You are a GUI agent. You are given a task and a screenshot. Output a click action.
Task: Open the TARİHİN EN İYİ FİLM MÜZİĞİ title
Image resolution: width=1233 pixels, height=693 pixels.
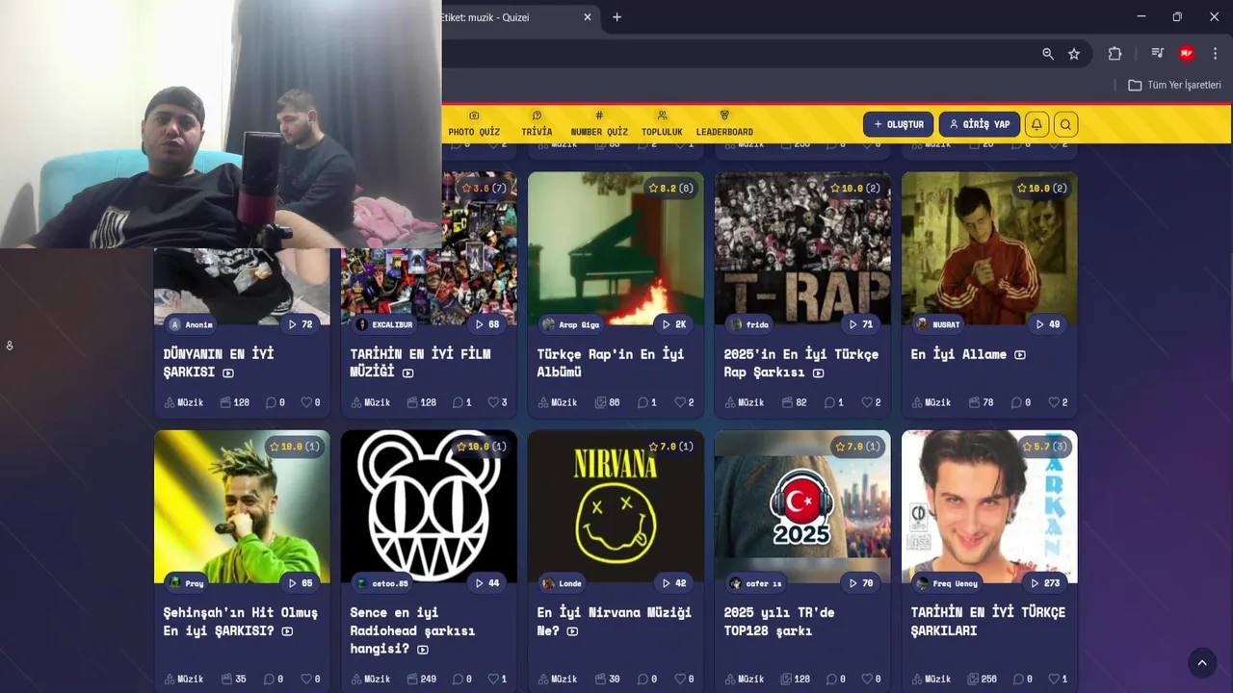point(420,363)
